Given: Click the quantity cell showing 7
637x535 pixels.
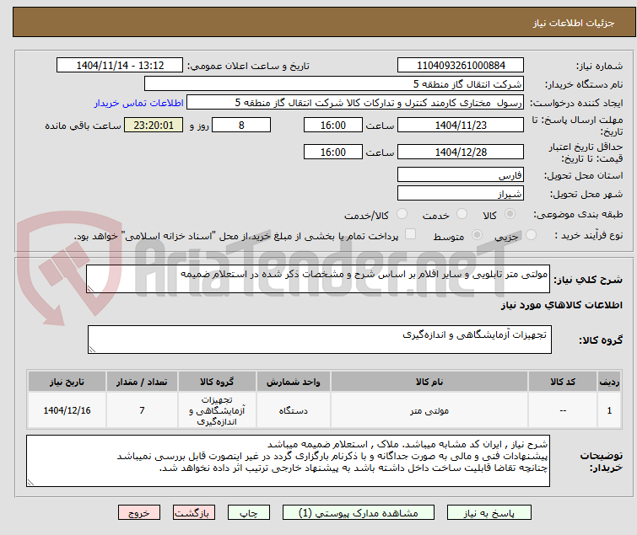Looking at the screenshot, I should tap(142, 411).
